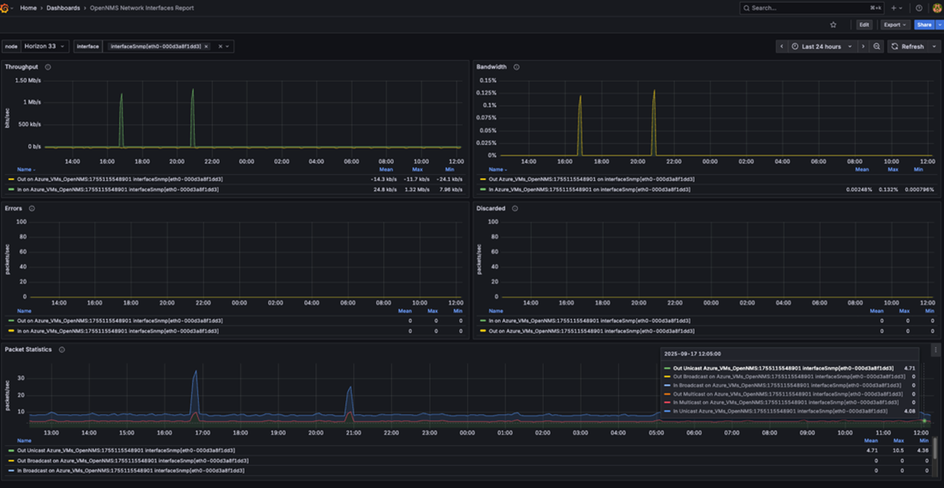
Task: Open the add (+) creation menu
Action: pos(894,8)
